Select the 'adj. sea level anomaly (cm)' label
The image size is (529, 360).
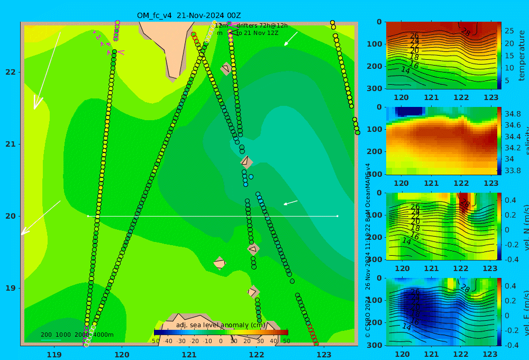tap(221, 325)
